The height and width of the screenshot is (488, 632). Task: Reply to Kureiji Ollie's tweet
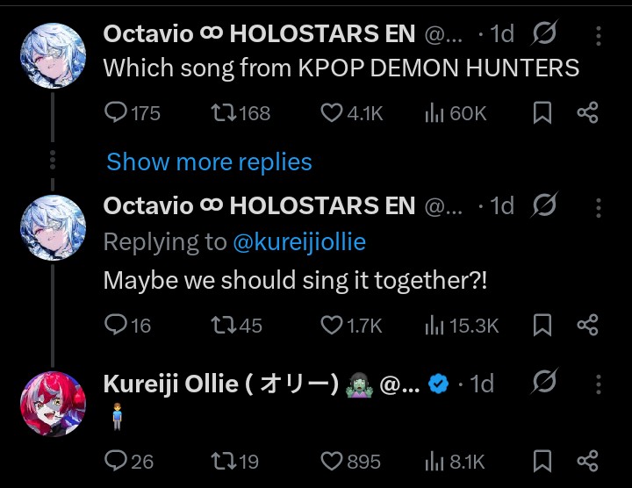click(x=116, y=461)
